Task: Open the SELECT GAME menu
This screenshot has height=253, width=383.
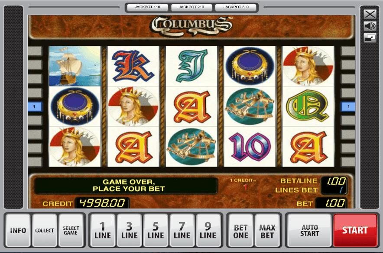Action: tap(71, 231)
